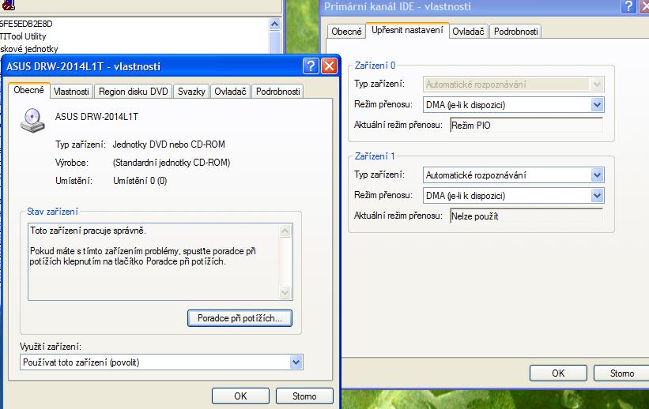This screenshot has height=409, width=649.
Task: Click scroll down arrow in Stav zařízení box
Action: click(285, 293)
